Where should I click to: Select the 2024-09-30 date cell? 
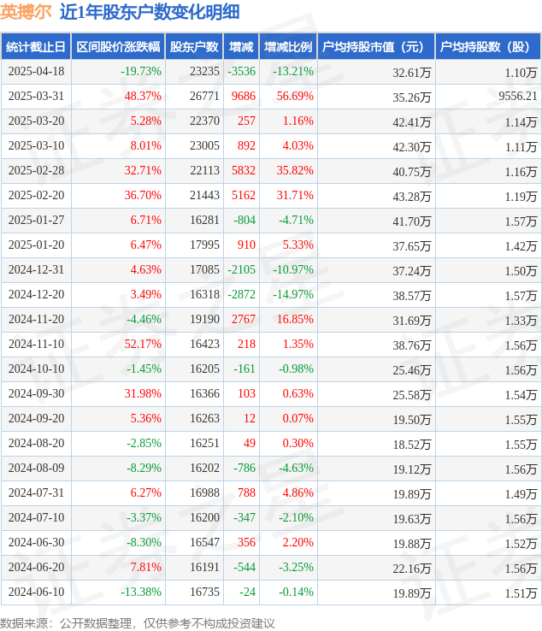pyautogui.click(x=36, y=393)
